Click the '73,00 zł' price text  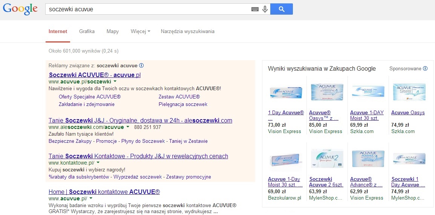pyautogui.click(x=277, y=125)
